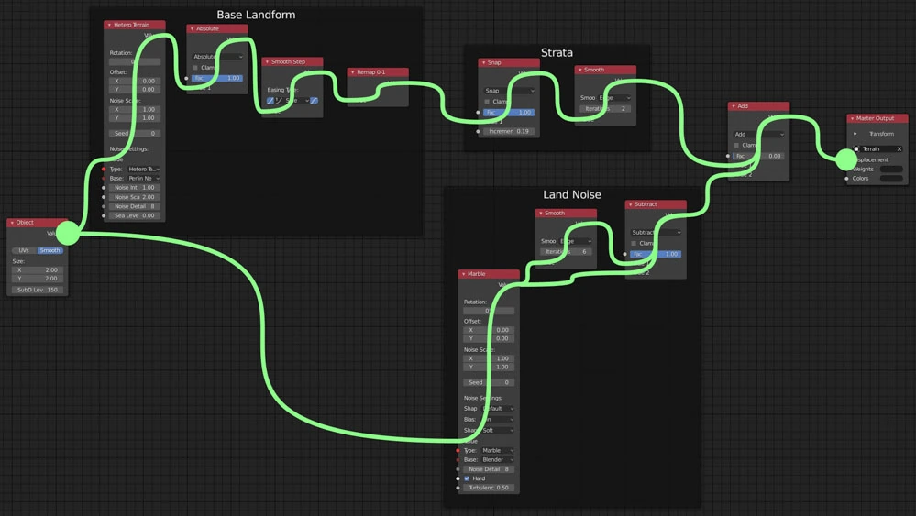
Task: Expand the Transform section in Master Output
Action: [x=855, y=134]
